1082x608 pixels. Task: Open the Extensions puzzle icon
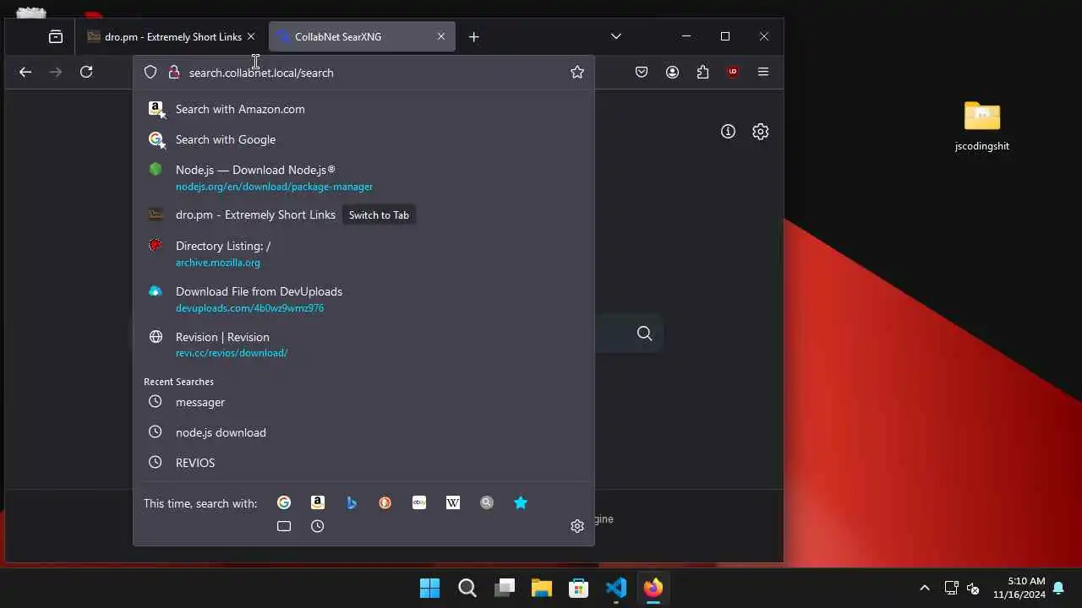pyautogui.click(x=702, y=72)
